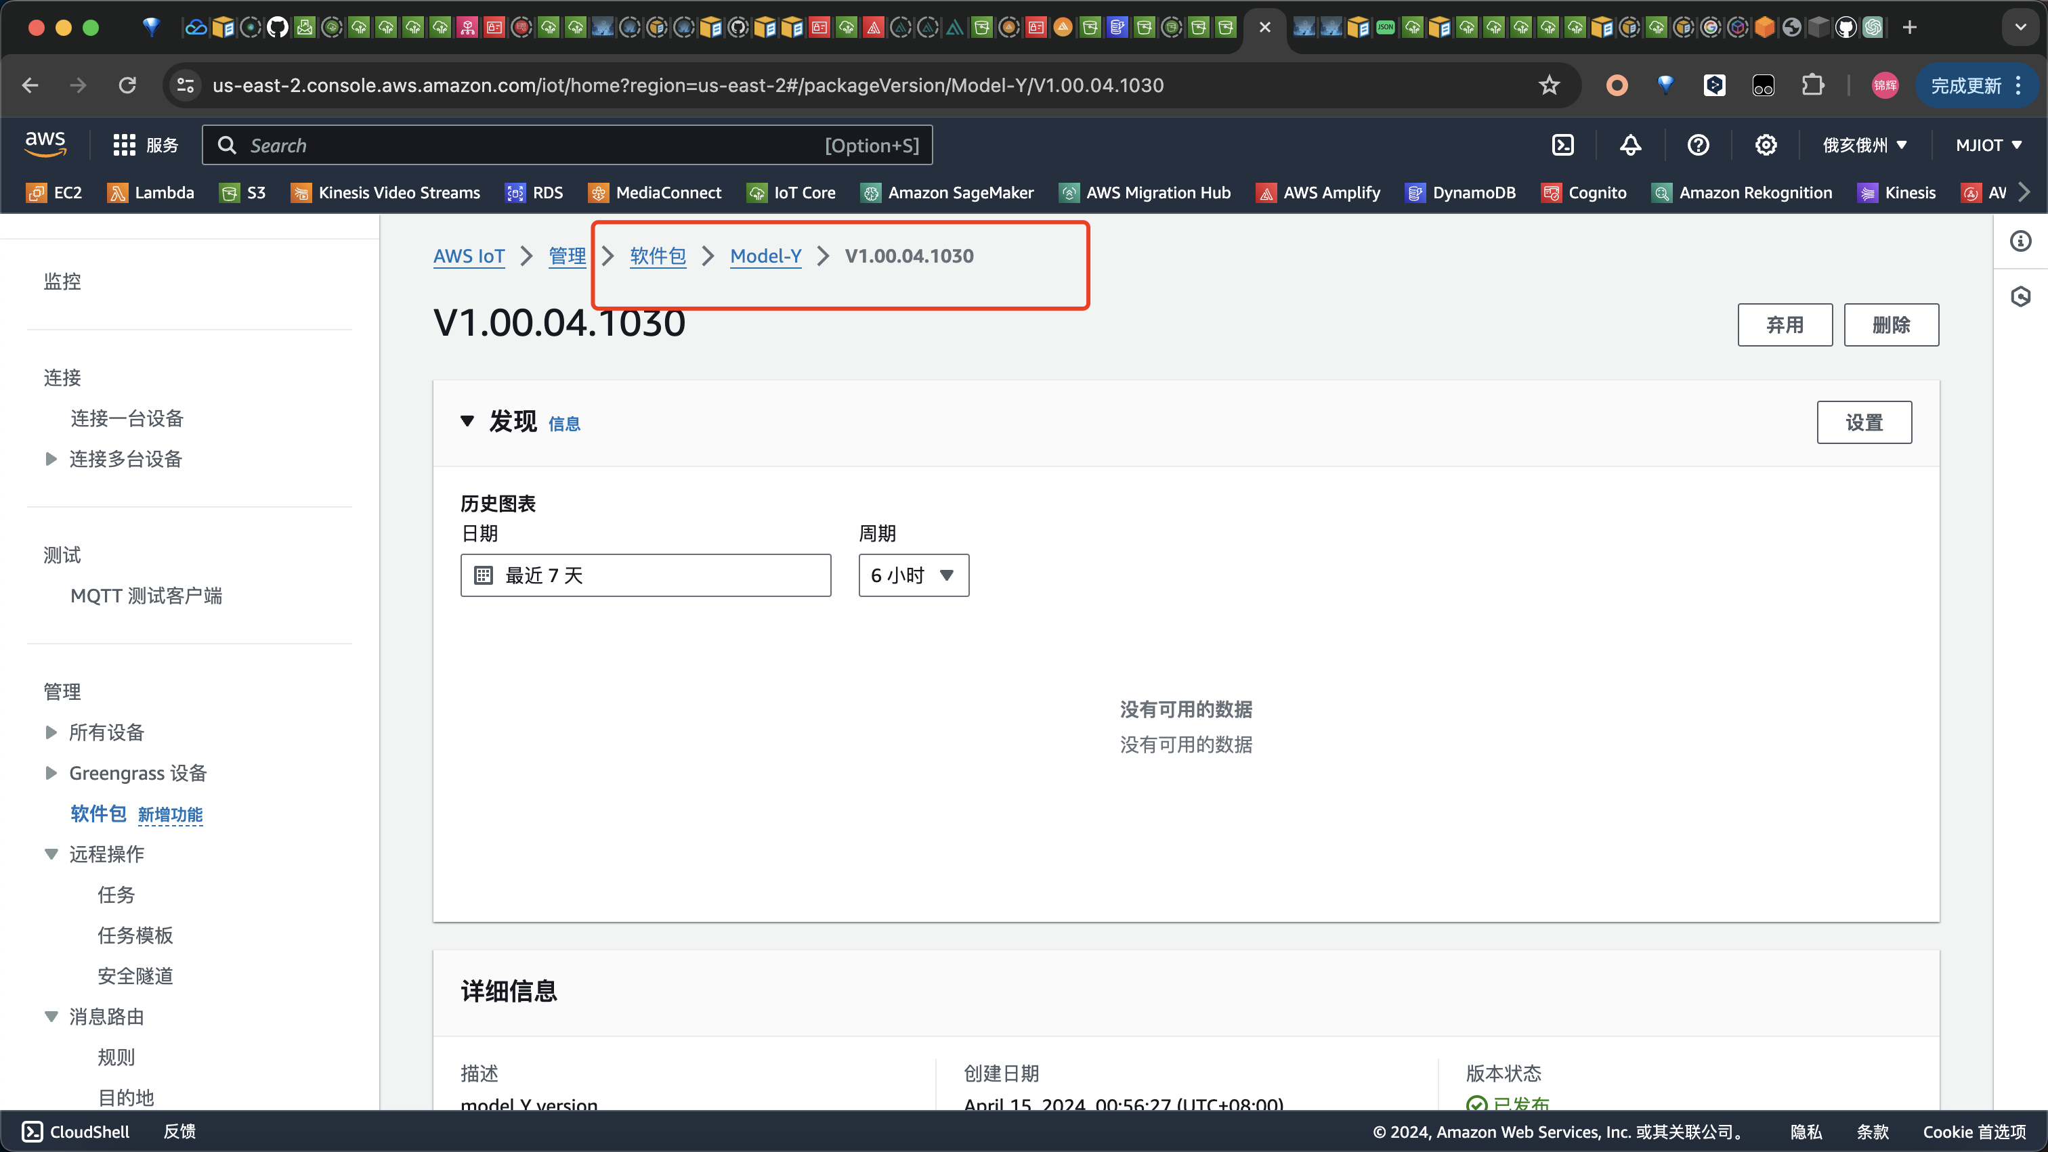This screenshot has width=2048, height=1152.
Task: Open 信息 link next to 发现
Action: click(564, 424)
